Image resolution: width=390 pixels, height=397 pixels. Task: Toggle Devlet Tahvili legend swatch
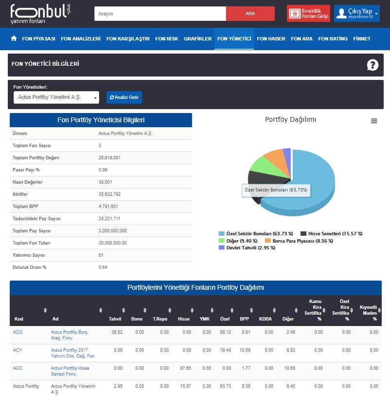click(x=222, y=247)
